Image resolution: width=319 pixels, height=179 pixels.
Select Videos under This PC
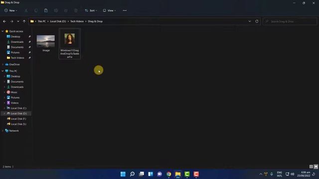[14, 103]
